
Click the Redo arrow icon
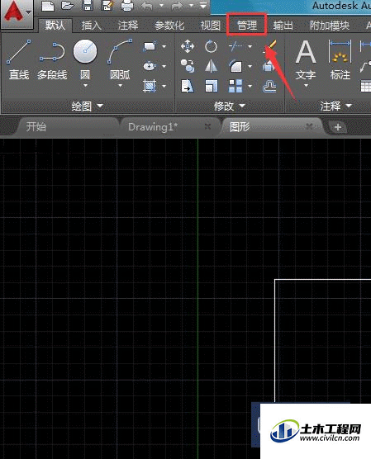(178, 6)
